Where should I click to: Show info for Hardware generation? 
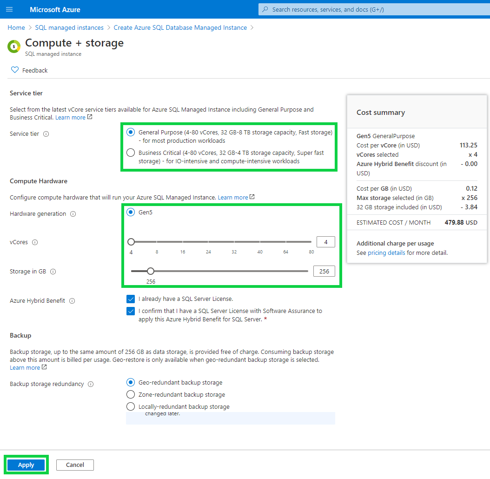coord(73,214)
